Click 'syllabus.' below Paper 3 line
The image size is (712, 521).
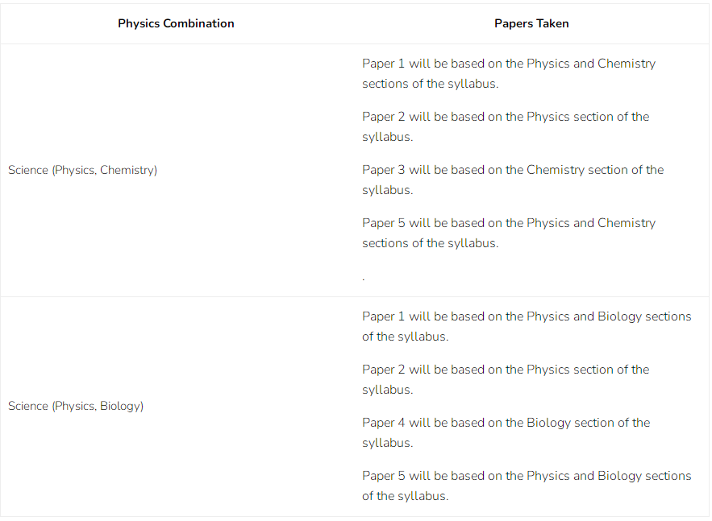click(x=387, y=190)
